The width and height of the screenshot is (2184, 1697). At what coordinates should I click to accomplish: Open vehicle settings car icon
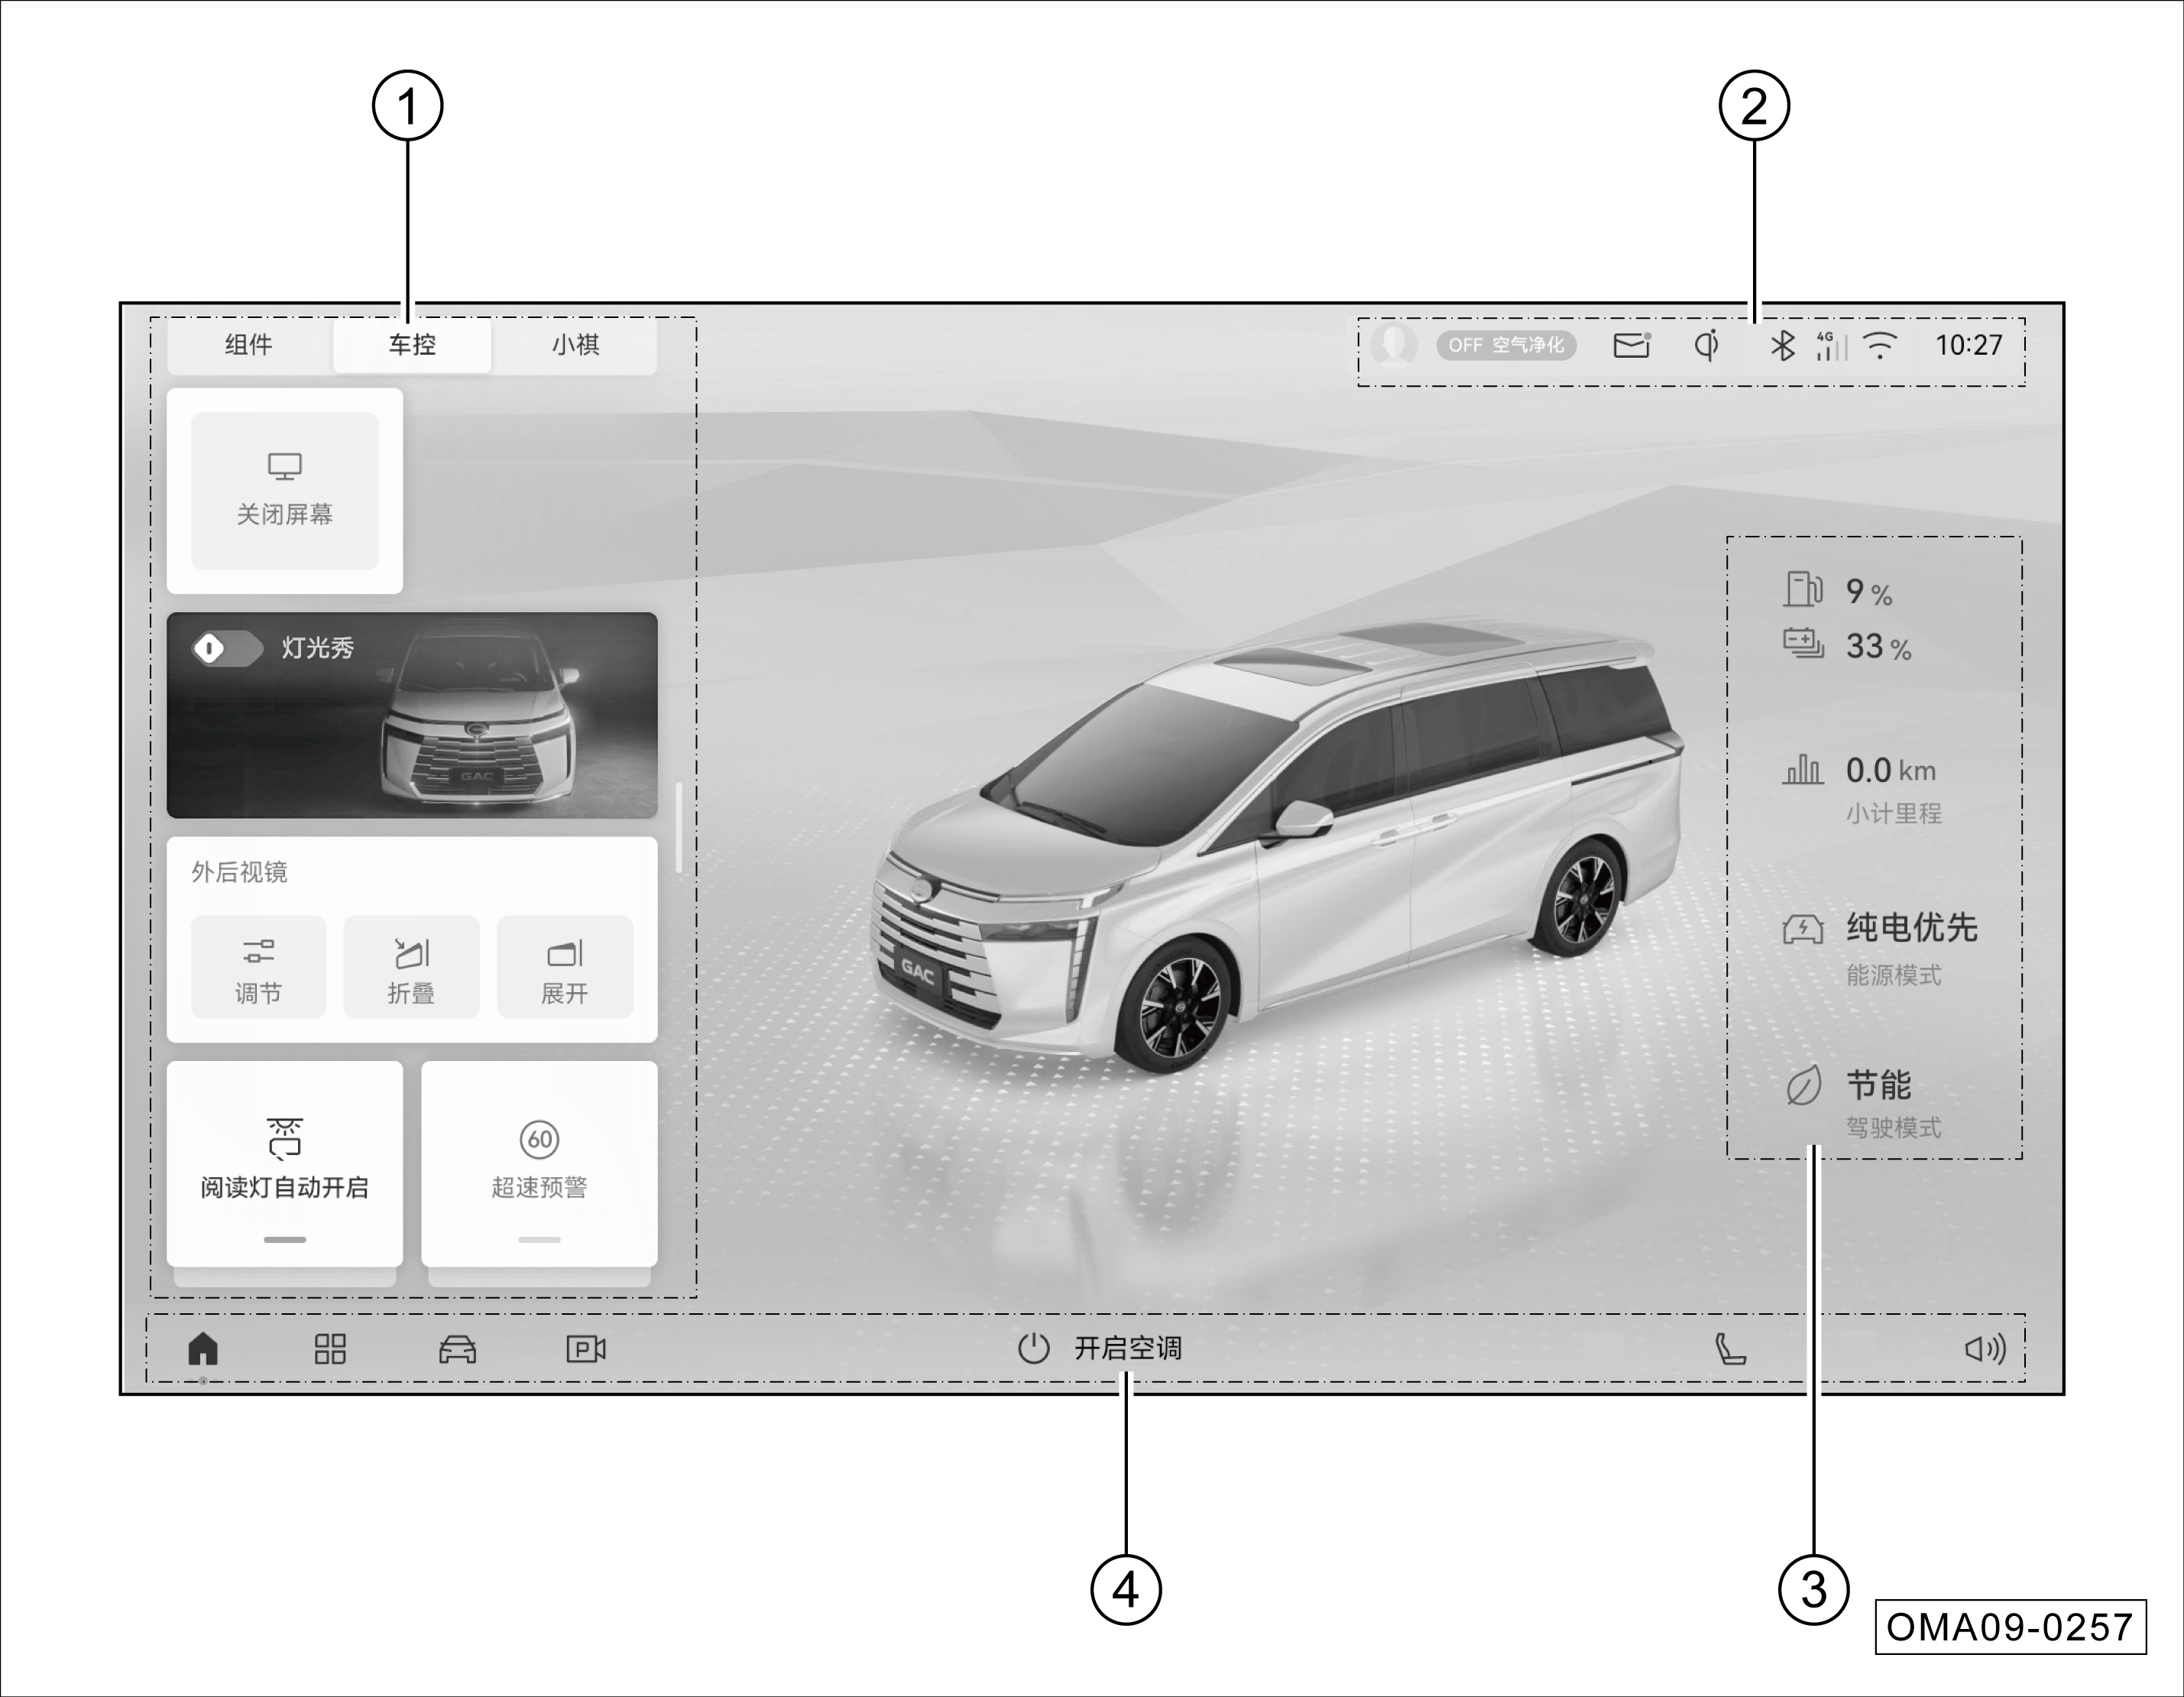(x=458, y=1348)
